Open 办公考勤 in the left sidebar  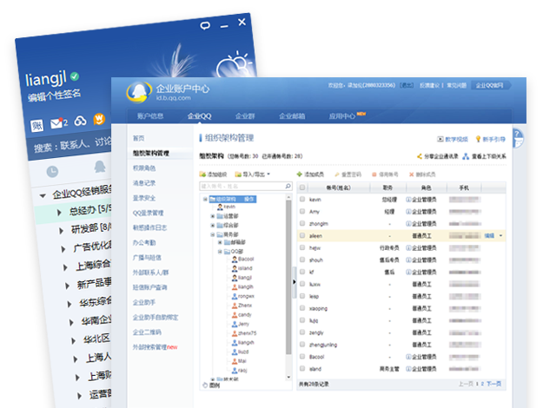click(144, 242)
